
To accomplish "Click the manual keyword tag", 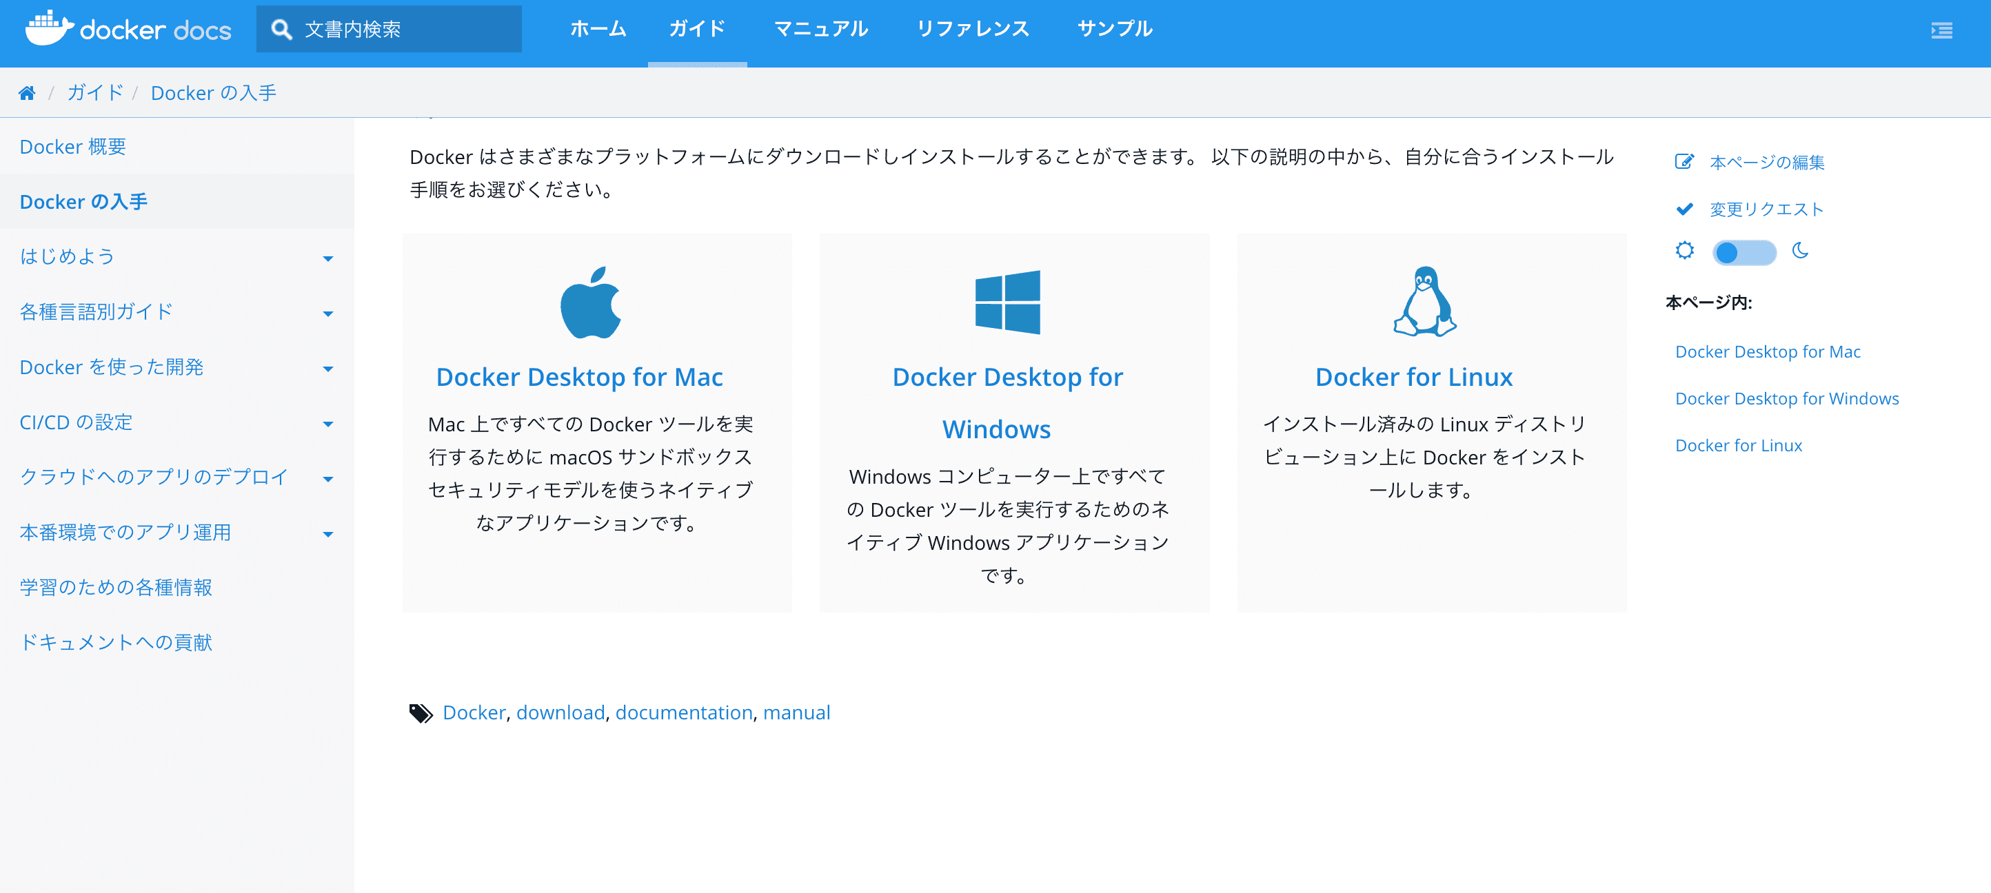I will 797,713.
